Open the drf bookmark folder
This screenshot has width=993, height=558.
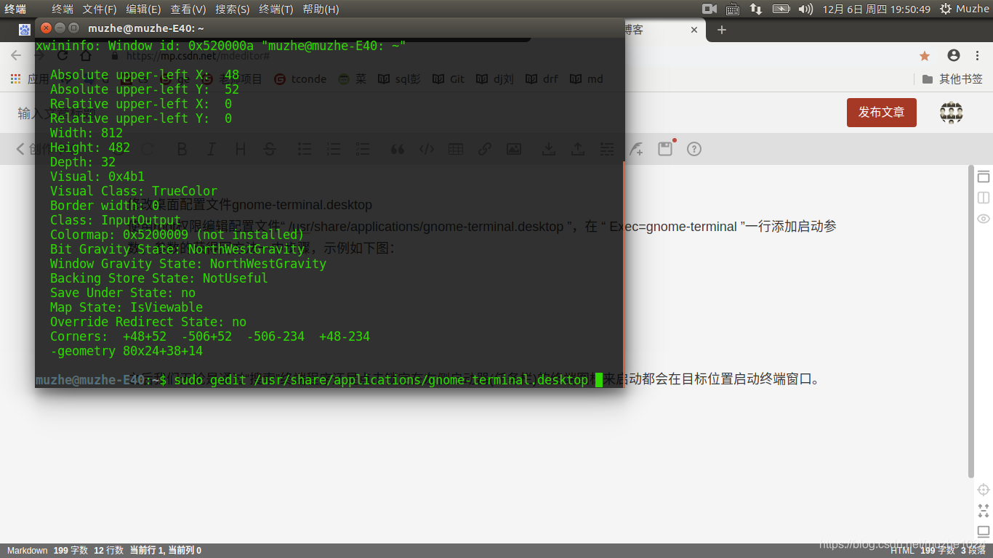pos(542,78)
